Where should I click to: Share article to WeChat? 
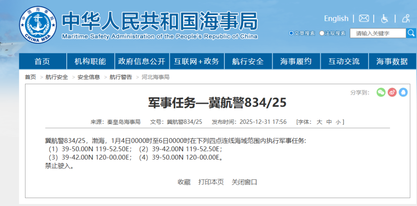[x=381, y=93]
